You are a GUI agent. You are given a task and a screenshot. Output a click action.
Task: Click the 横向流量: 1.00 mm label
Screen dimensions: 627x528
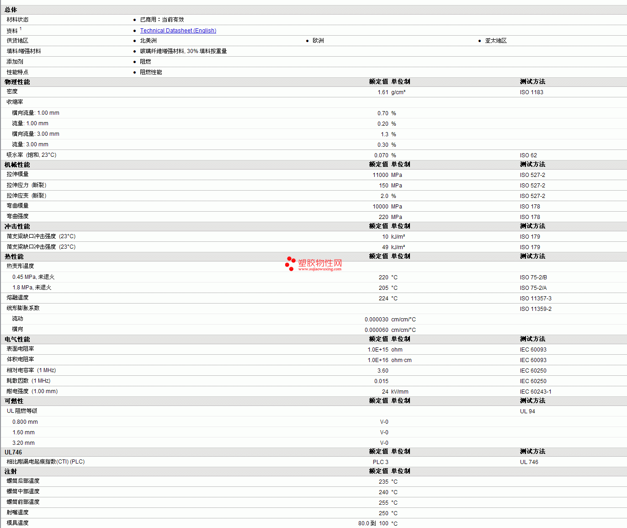click(36, 113)
